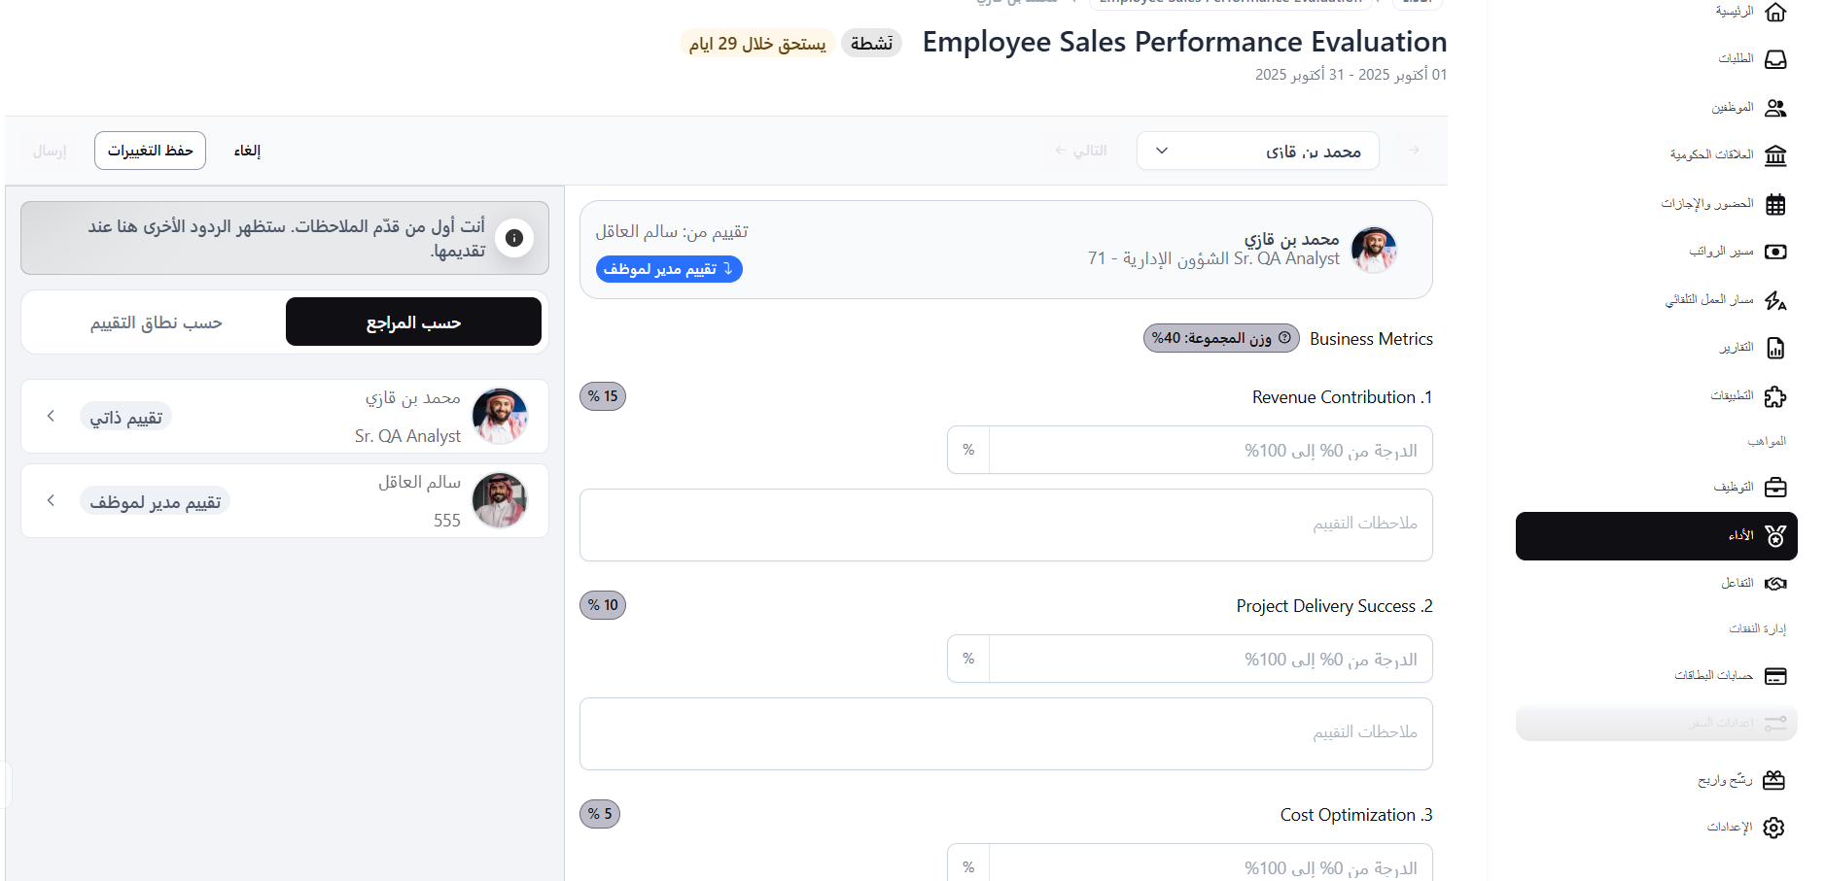Click the Payroll cash icon

point(1774,252)
